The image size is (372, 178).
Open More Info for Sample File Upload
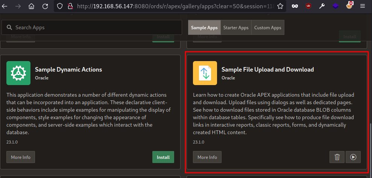tap(207, 157)
